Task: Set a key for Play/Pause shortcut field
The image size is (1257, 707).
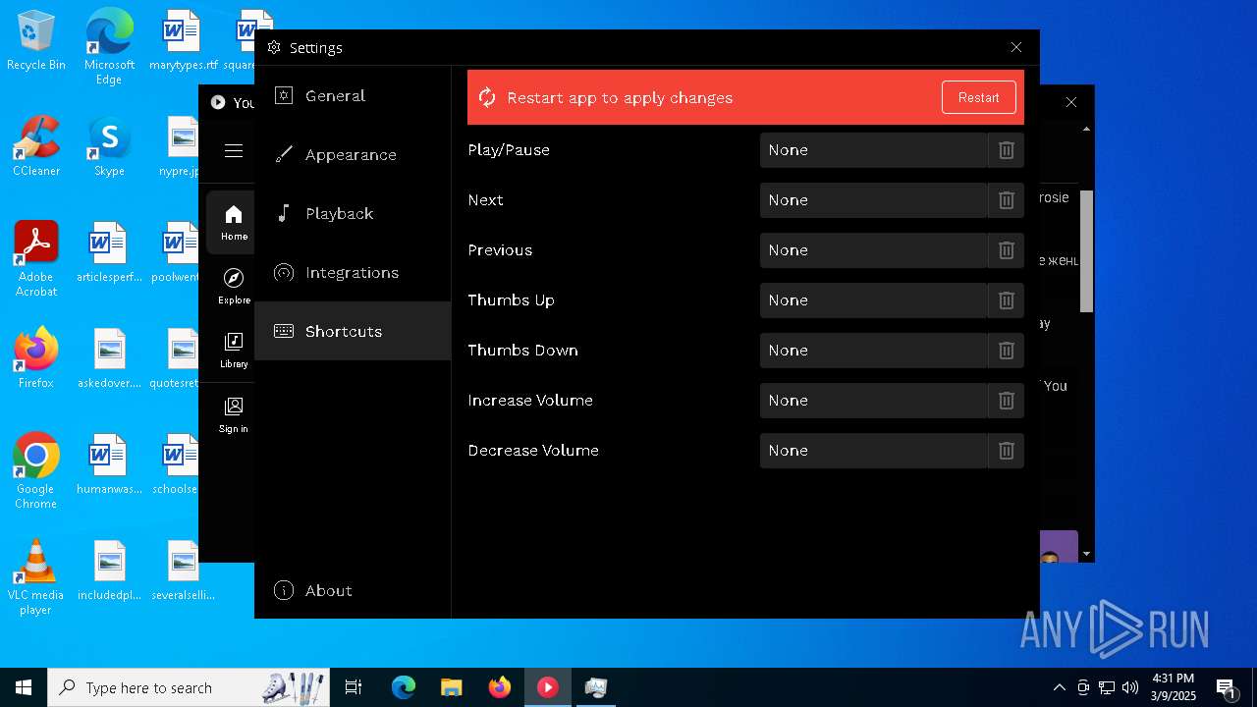Action: [x=873, y=150]
